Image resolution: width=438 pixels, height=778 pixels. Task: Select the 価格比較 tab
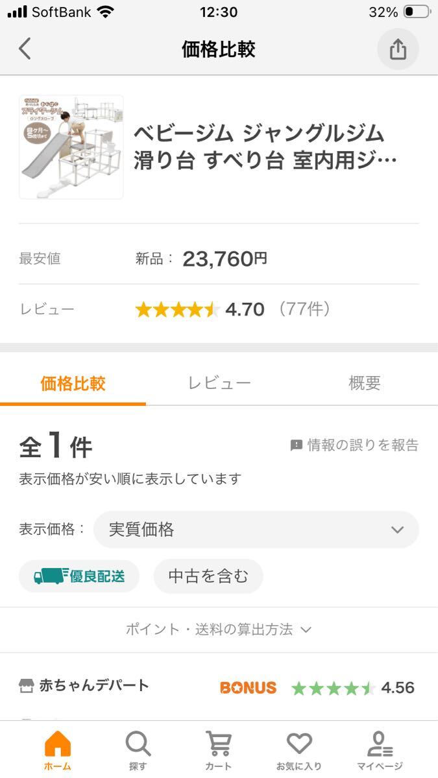coord(73,383)
